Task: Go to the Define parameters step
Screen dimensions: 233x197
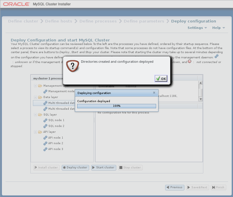Action: pyautogui.click(x=144, y=21)
